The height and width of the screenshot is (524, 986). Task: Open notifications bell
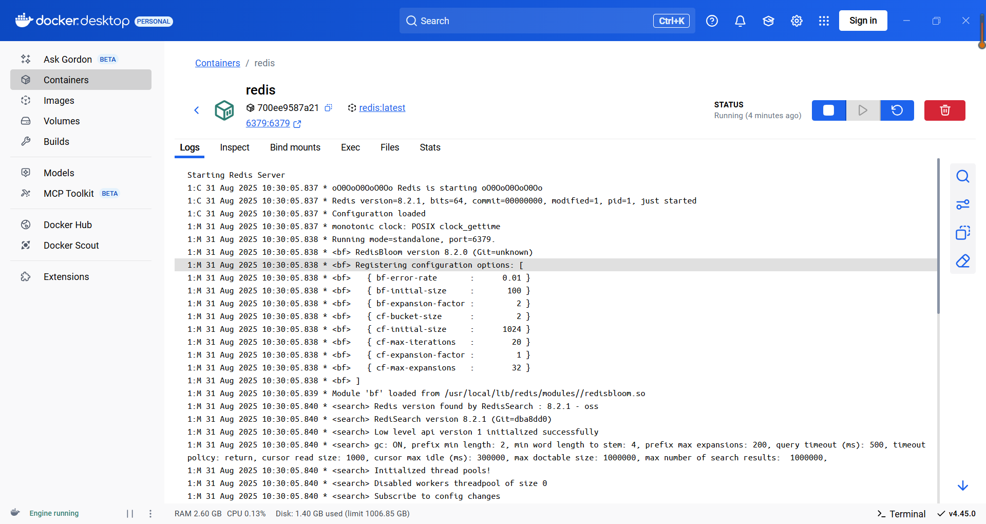[x=740, y=21]
